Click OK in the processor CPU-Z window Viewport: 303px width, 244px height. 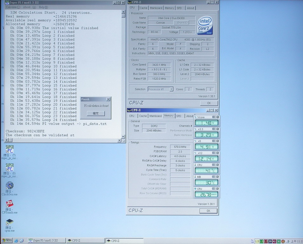[x=209, y=103]
